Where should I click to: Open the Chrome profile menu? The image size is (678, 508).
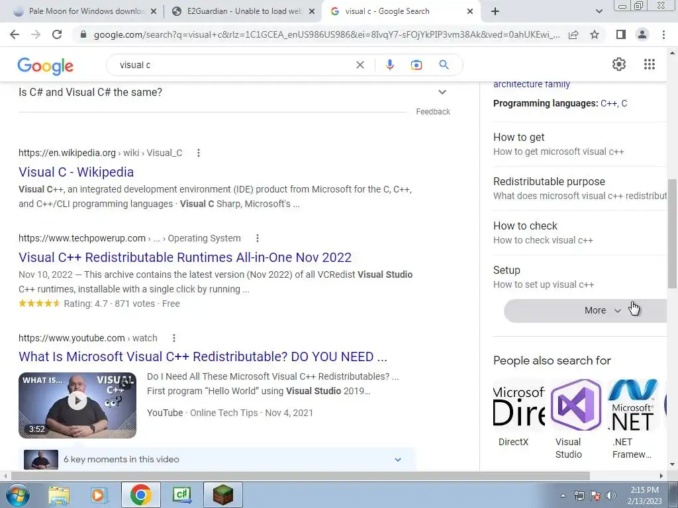(x=642, y=34)
